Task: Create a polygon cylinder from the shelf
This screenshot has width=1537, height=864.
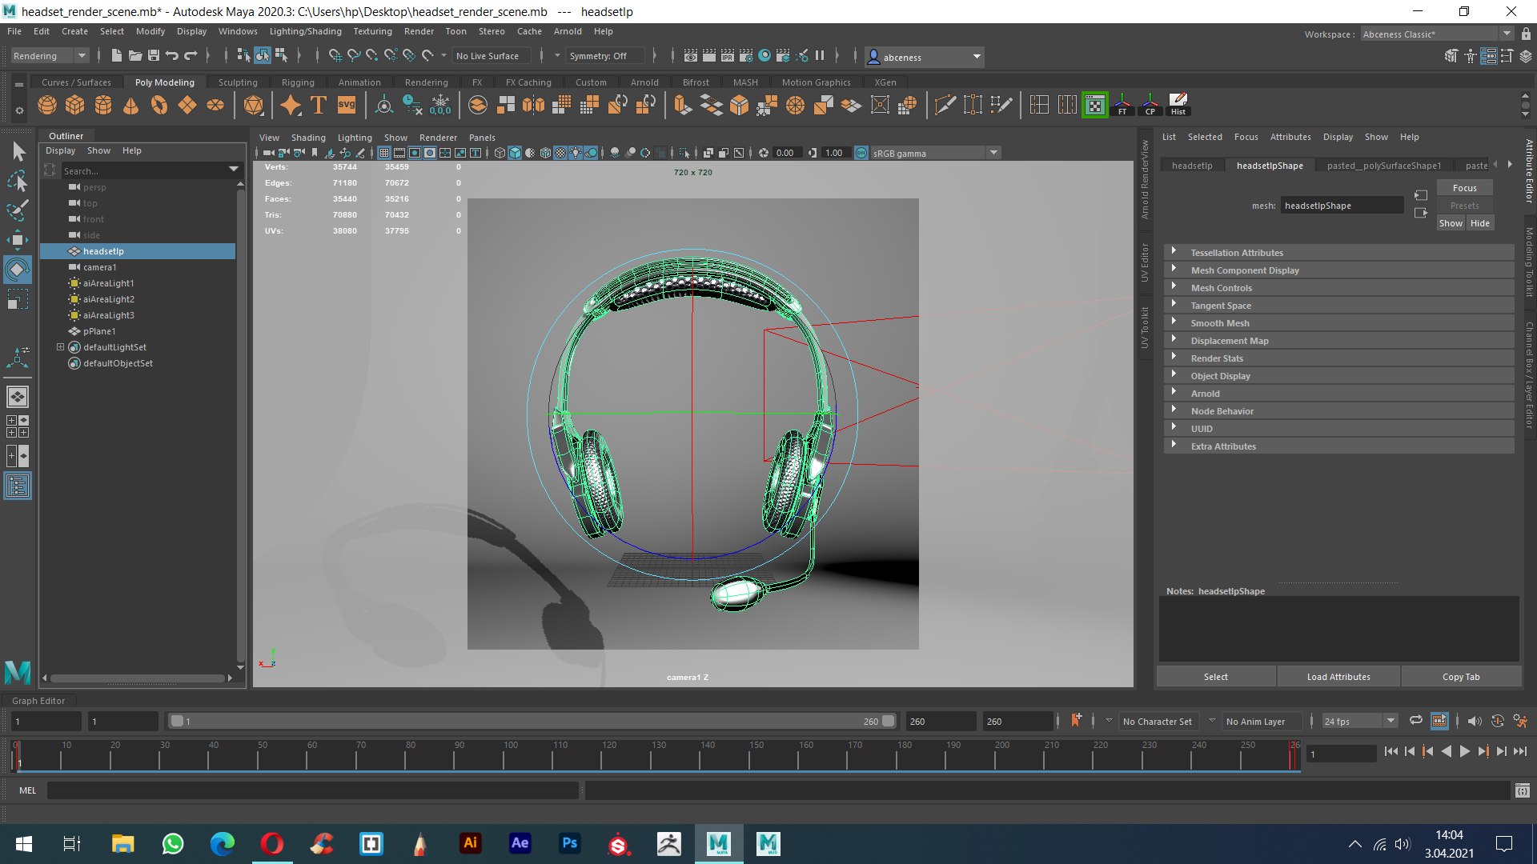Action: tap(103, 105)
